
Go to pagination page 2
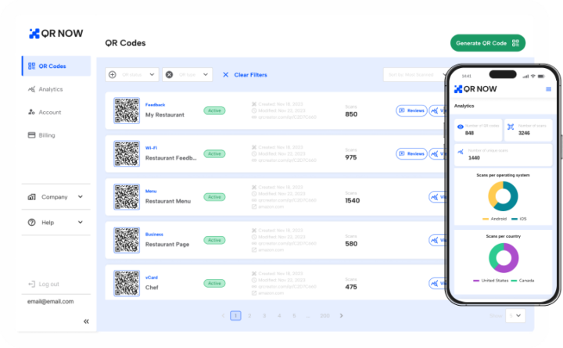click(x=249, y=316)
